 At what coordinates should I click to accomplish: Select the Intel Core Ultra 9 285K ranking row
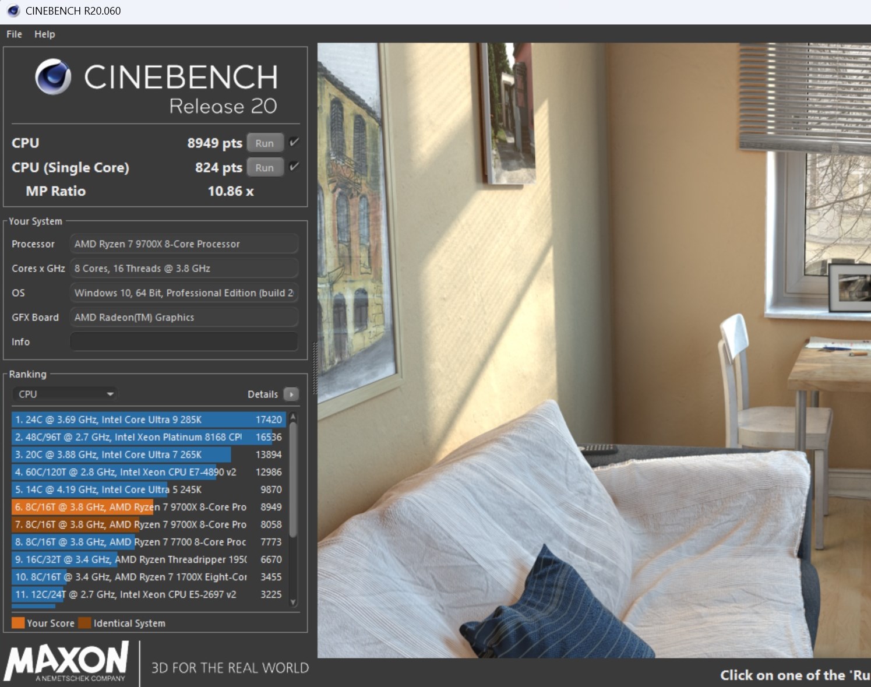click(149, 420)
